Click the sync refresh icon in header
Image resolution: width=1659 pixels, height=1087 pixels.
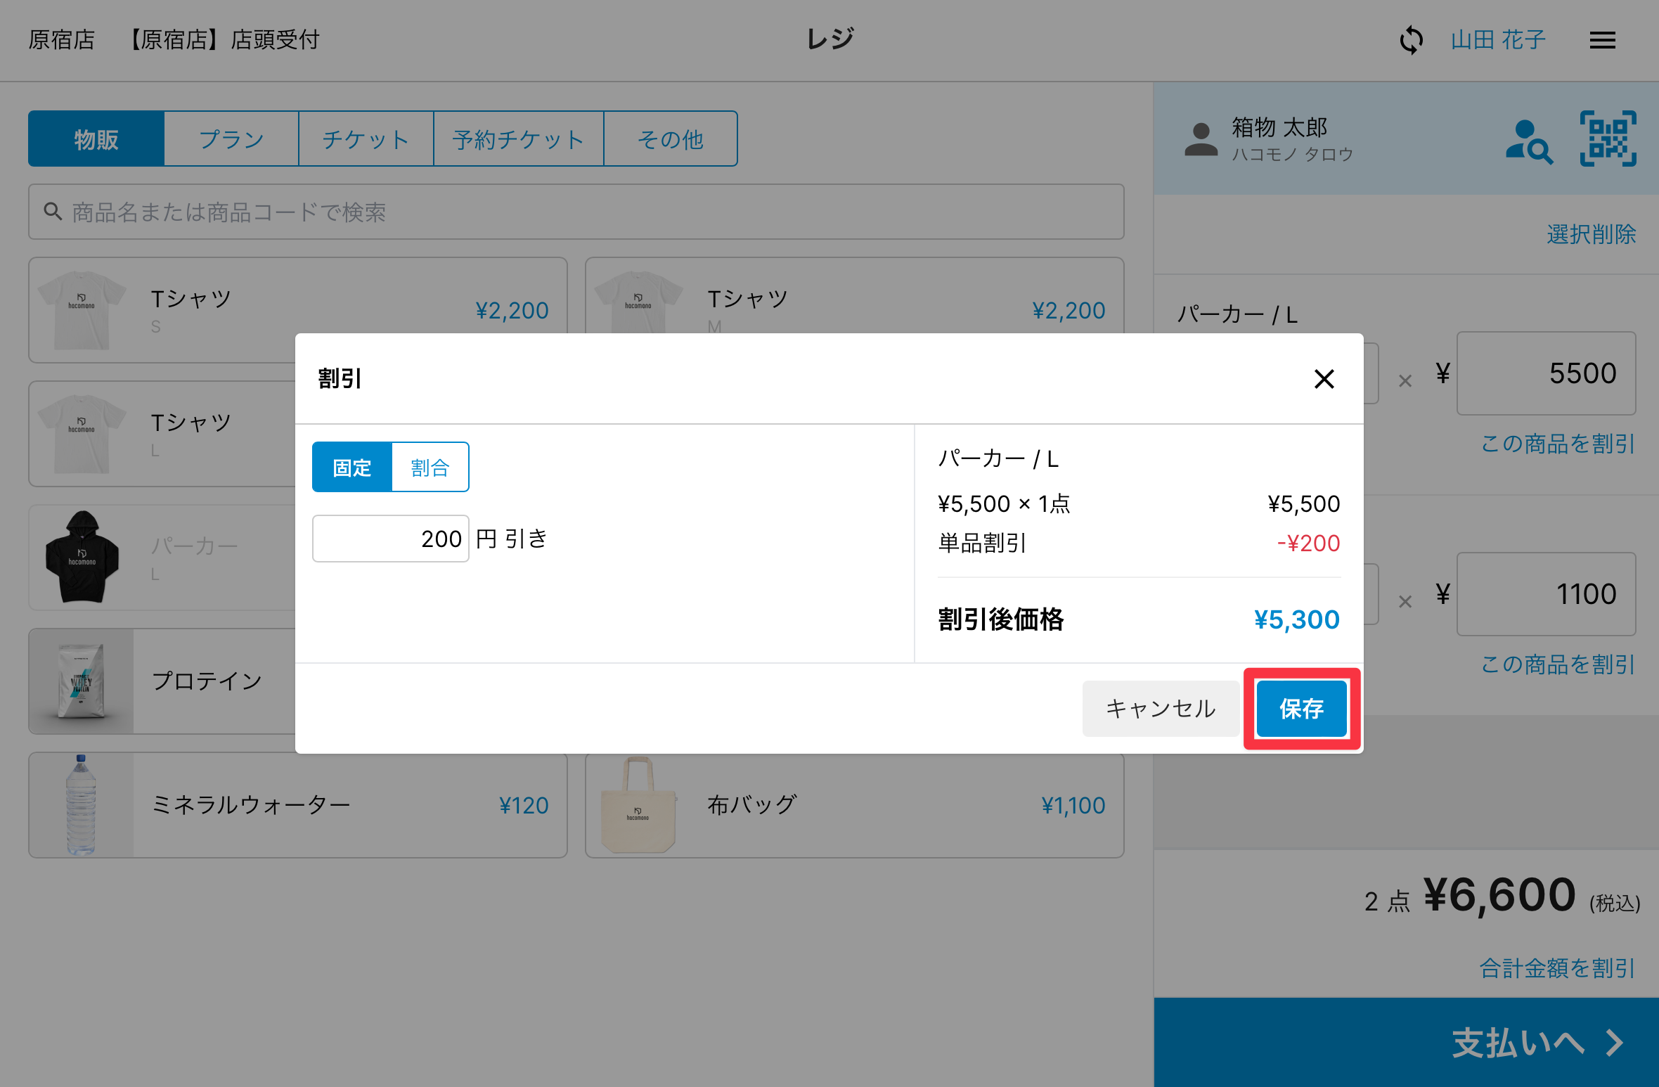[1411, 40]
